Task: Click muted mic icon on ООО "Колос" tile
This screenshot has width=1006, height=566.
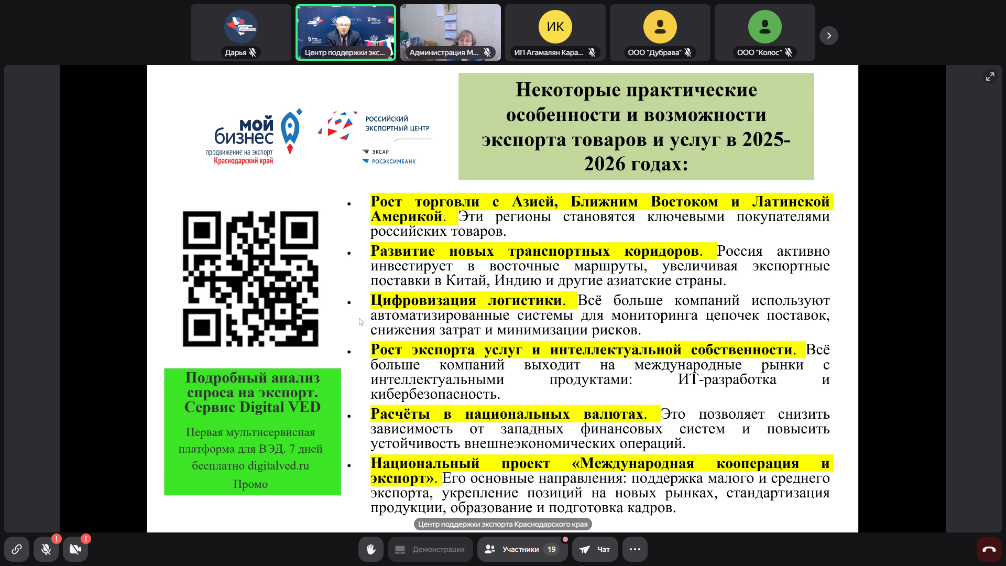Action: tap(789, 52)
